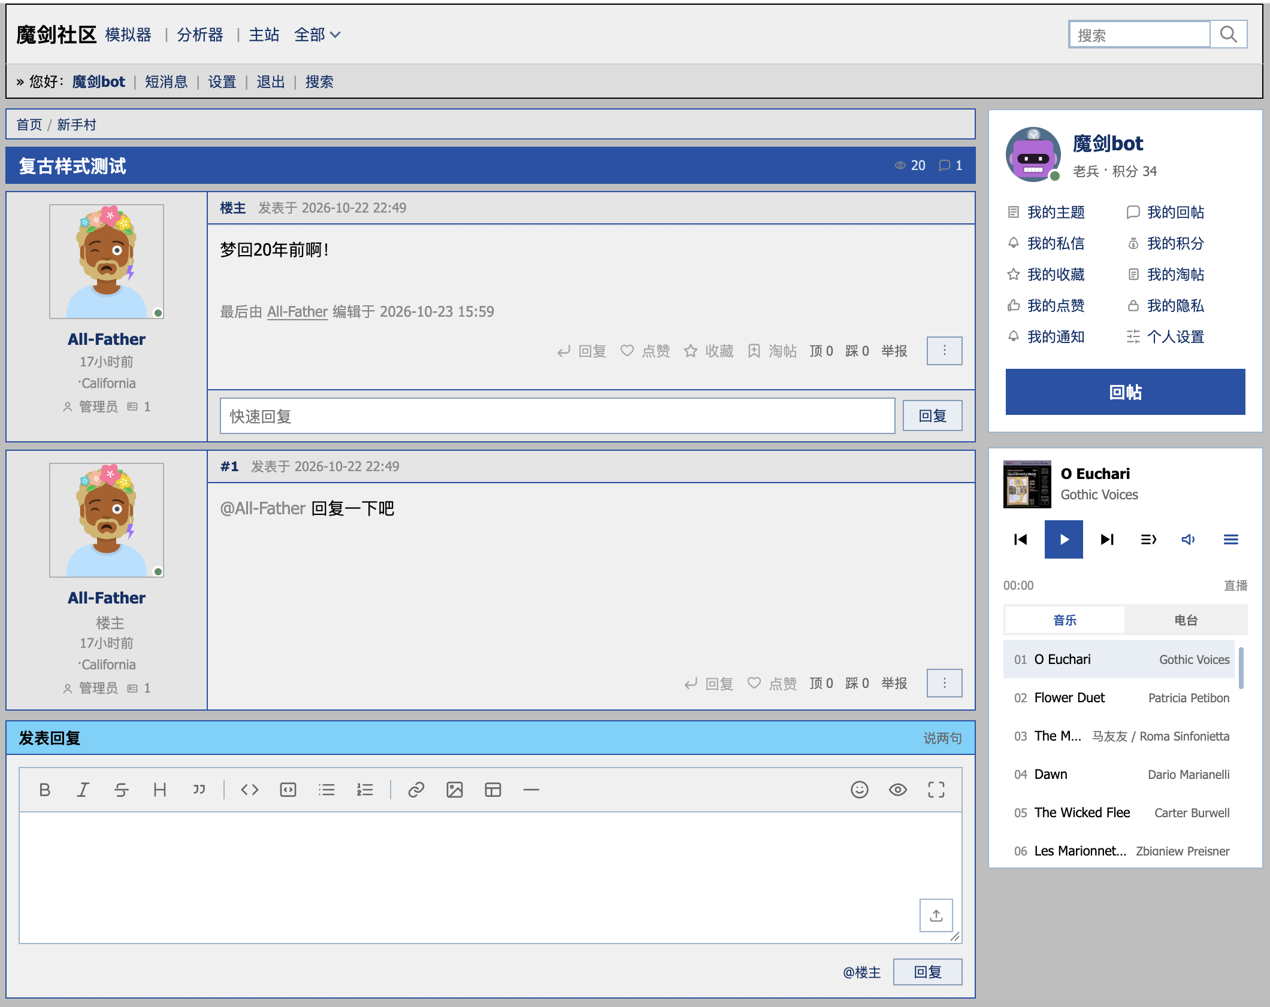Apply bold formatting in reply editor
Screen dimensions: 1270x1007
(45, 790)
